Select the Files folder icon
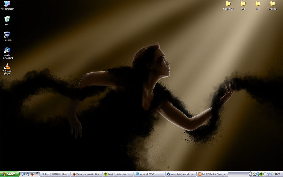 click(x=258, y=6)
